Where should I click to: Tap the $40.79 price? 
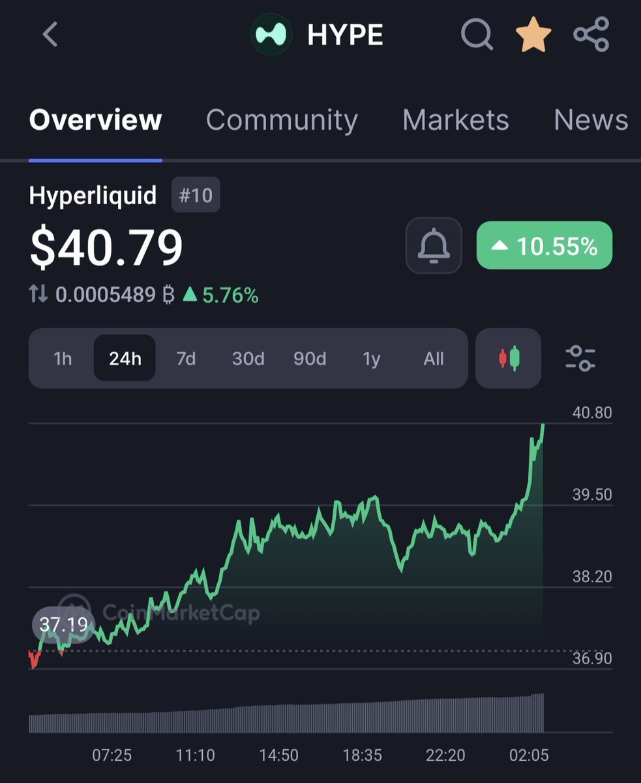(106, 248)
